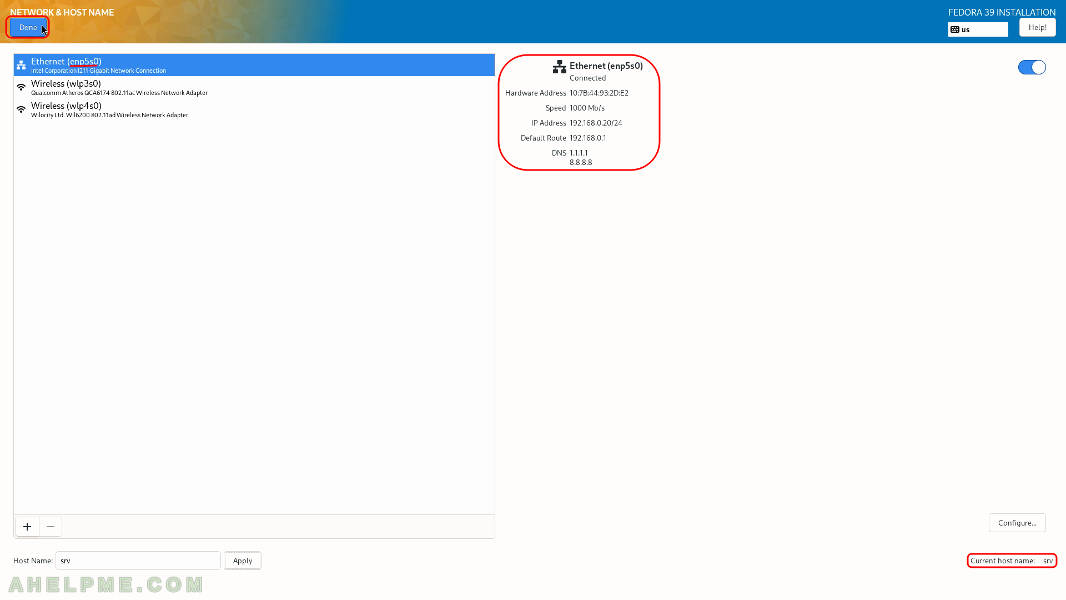The image size is (1066, 600).
Task: Add a new network device with plus
Action: [27, 527]
